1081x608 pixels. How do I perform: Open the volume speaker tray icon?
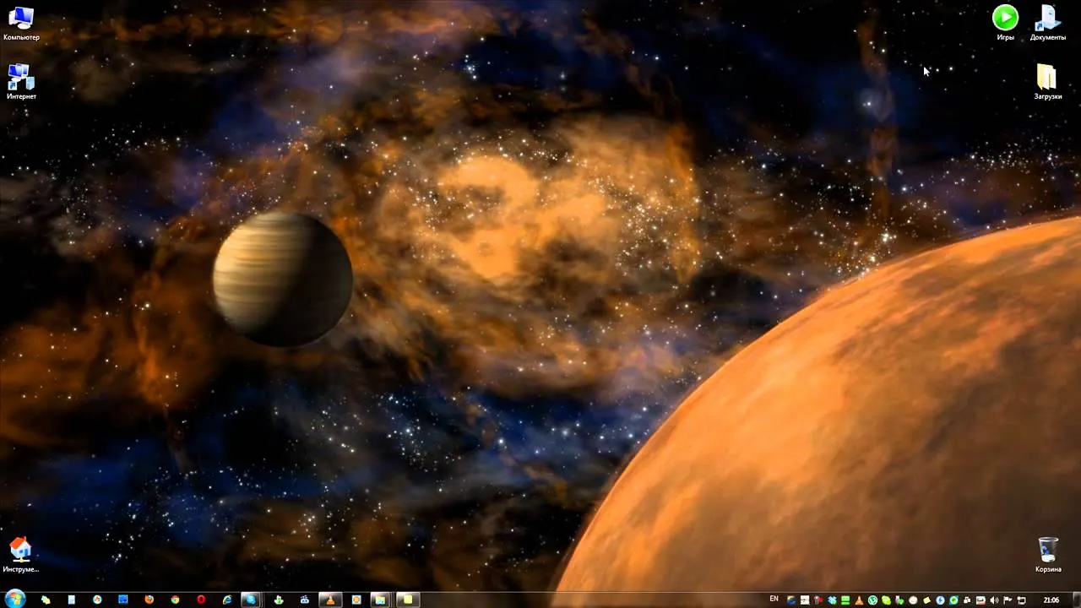994,600
